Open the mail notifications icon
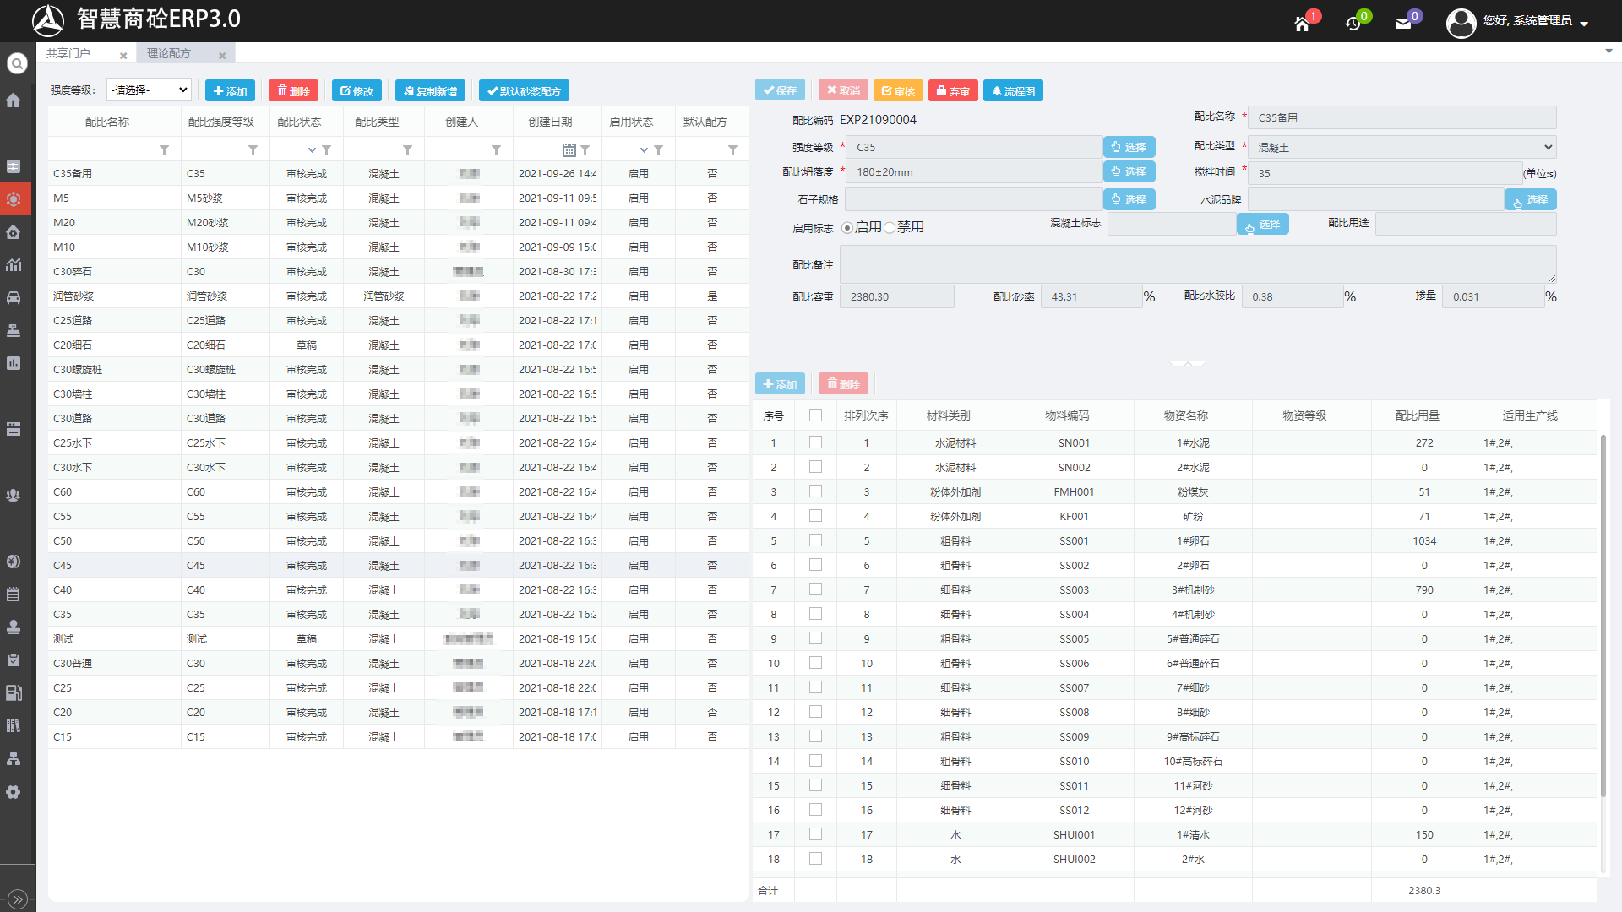1622x912 pixels. [x=1403, y=24]
